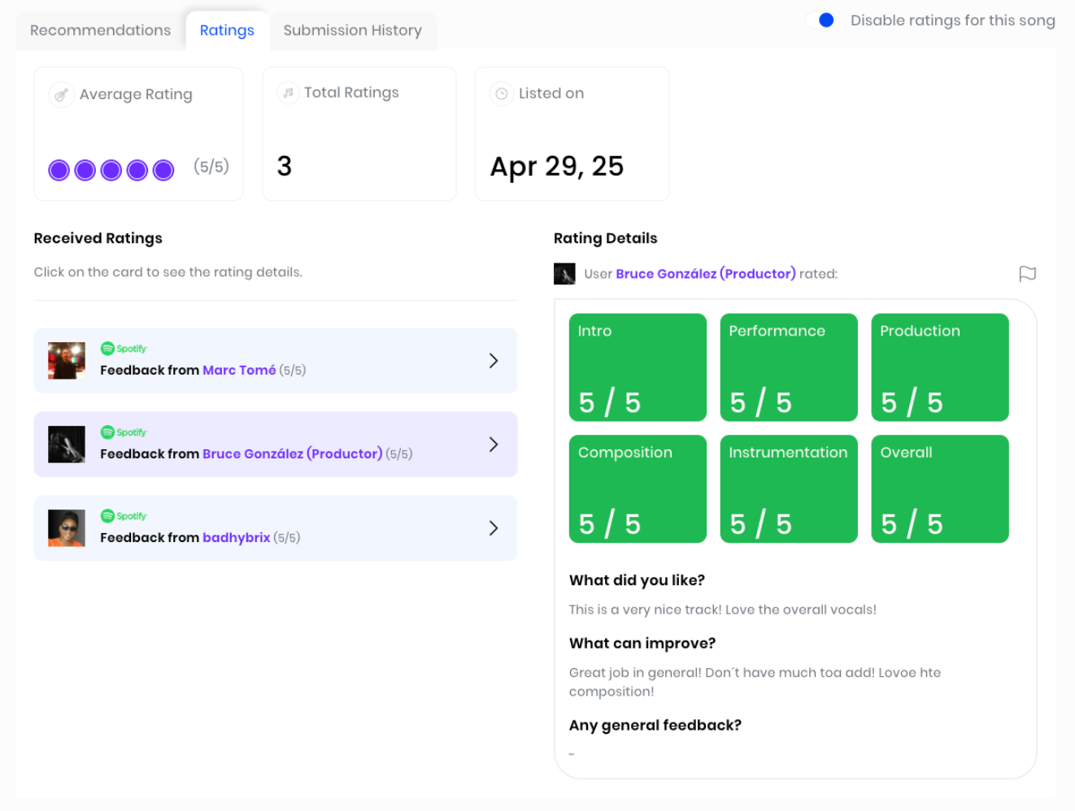Click the 'Received Ratings' heading
The image size is (1075, 811).
coord(98,238)
